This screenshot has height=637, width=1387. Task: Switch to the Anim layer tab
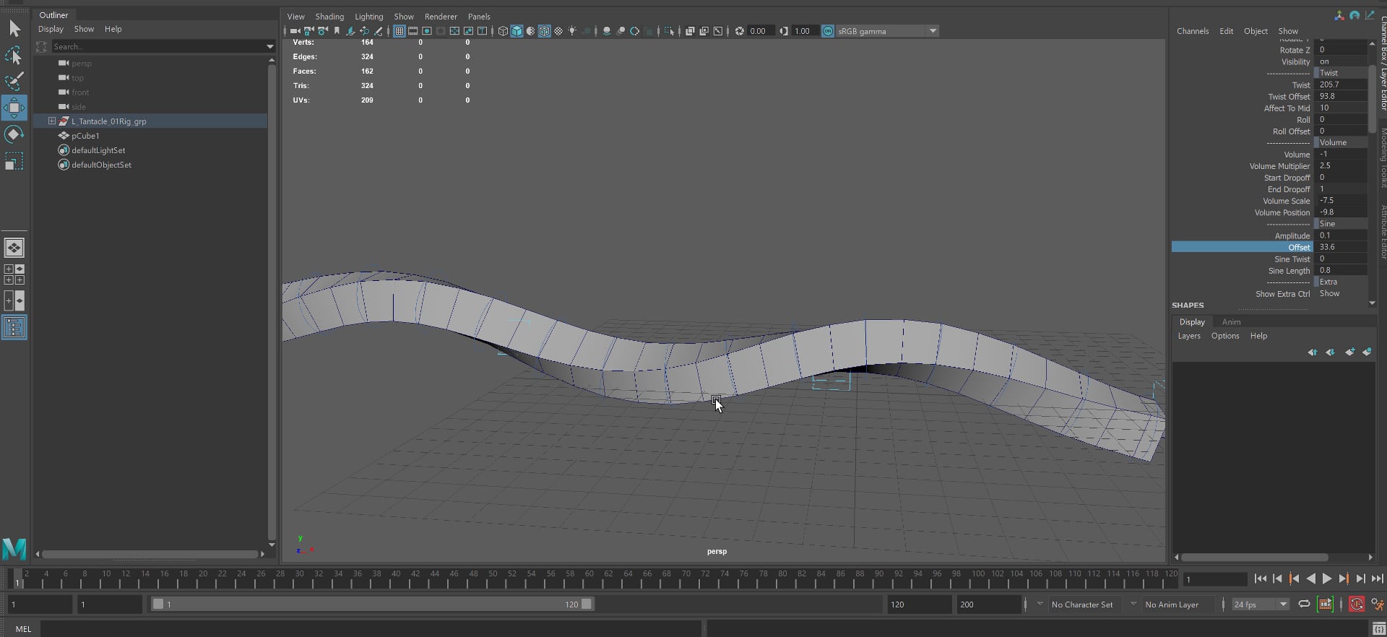[x=1231, y=322]
